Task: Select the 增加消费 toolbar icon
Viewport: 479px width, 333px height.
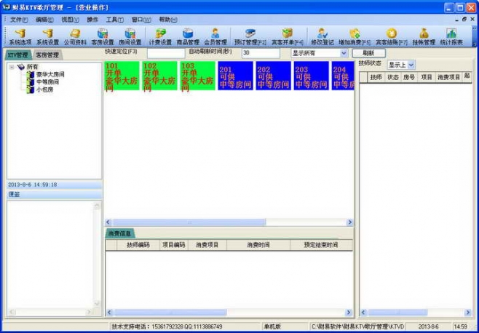Action: [x=355, y=36]
